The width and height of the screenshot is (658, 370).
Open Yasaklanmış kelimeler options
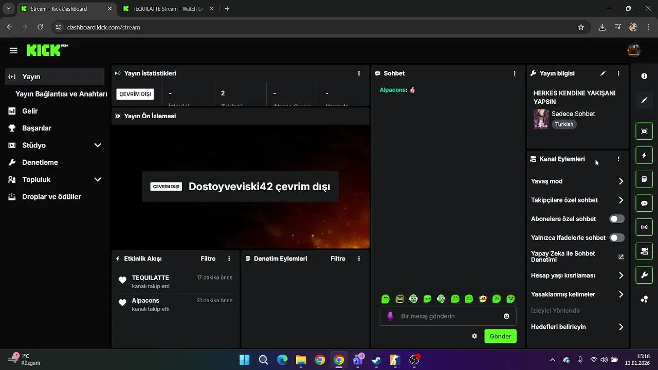click(x=577, y=294)
